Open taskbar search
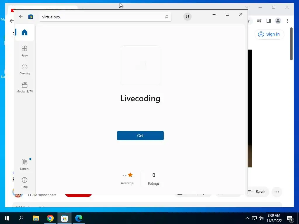The width and height of the screenshot is (299, 224). 21,218
